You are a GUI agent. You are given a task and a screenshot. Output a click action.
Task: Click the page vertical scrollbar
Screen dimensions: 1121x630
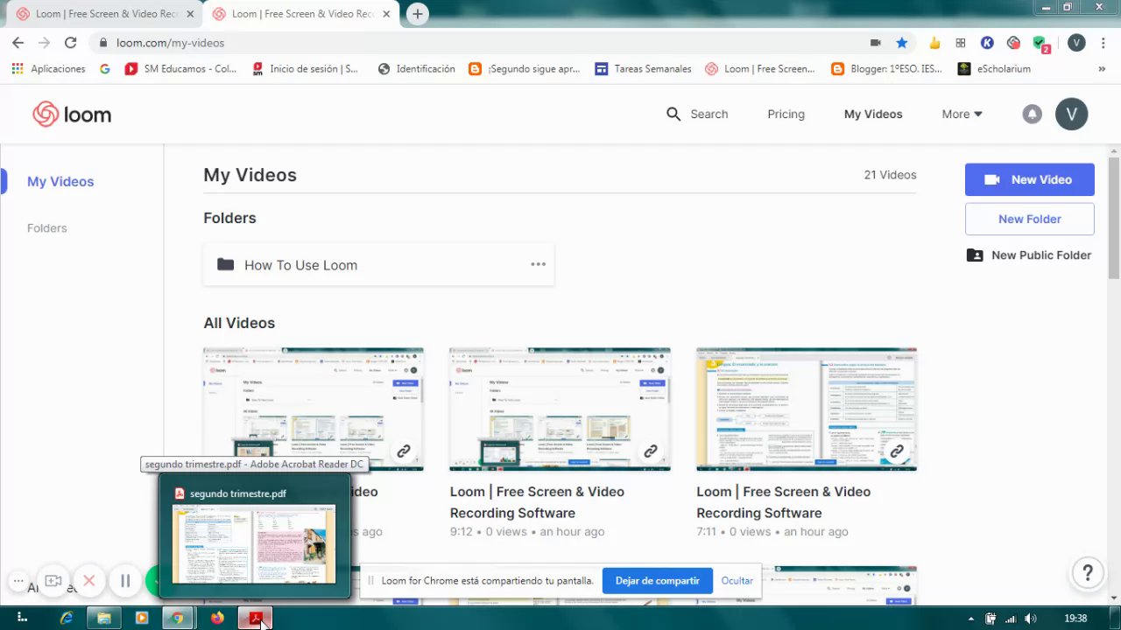point(1114,219)
